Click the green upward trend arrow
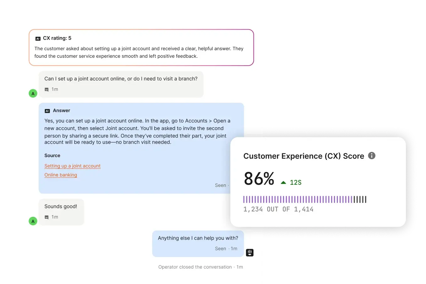This screenshot has width=426, height=284. (x=283, y=183)
